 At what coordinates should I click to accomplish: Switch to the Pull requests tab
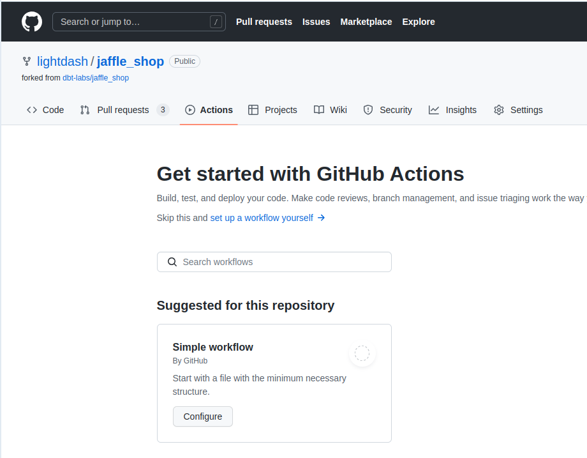(123, 109)
